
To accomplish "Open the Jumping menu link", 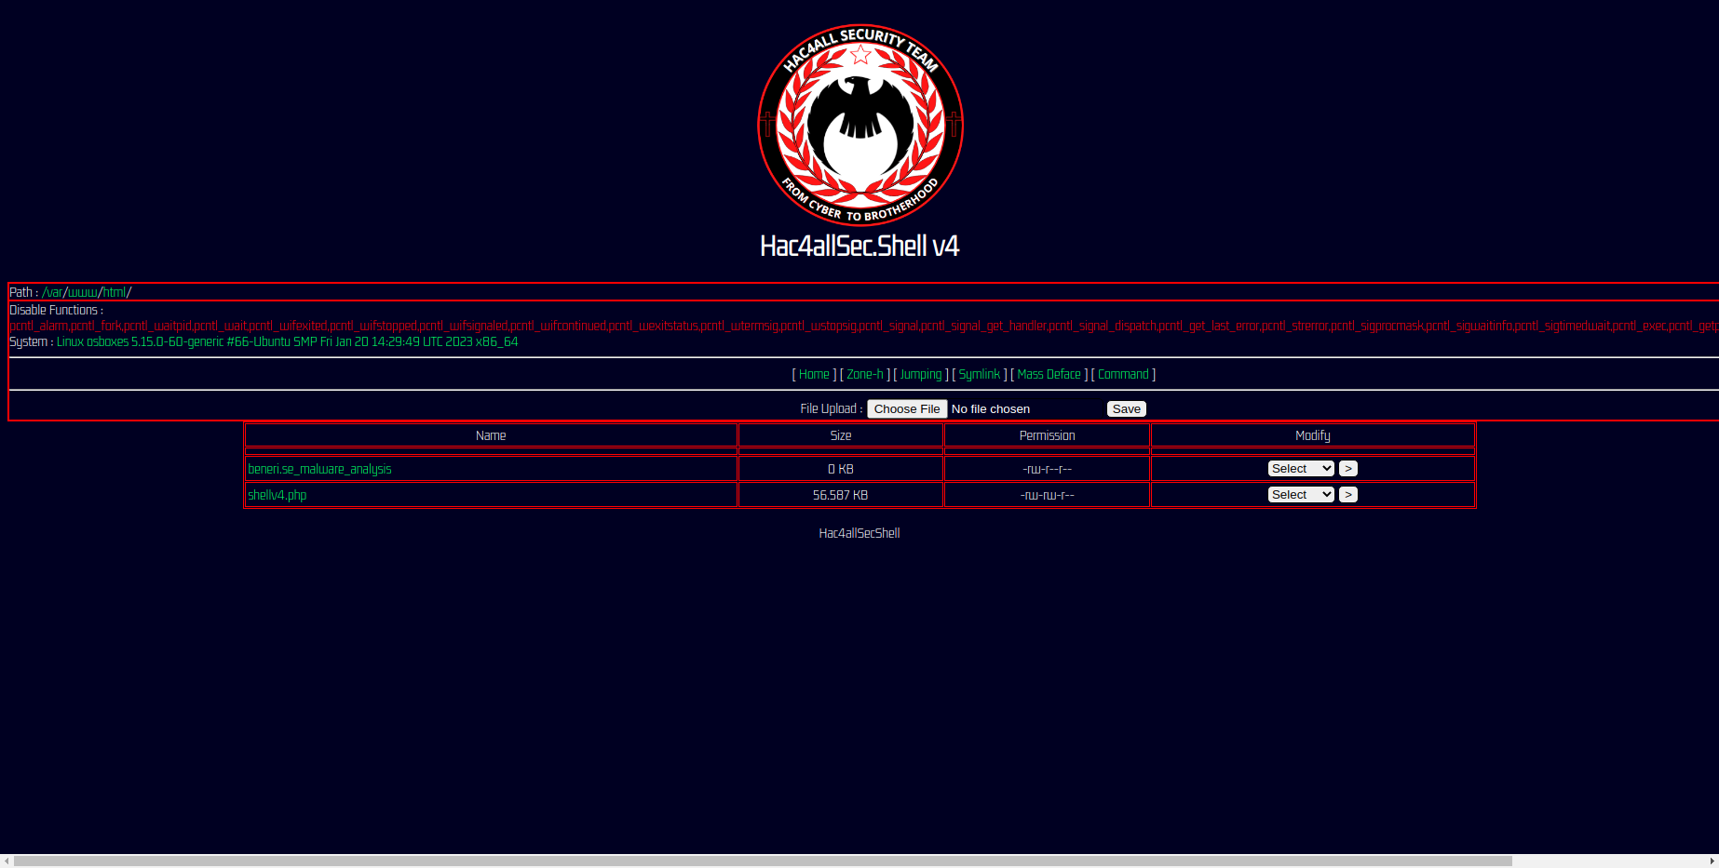I will coord(921,374).
